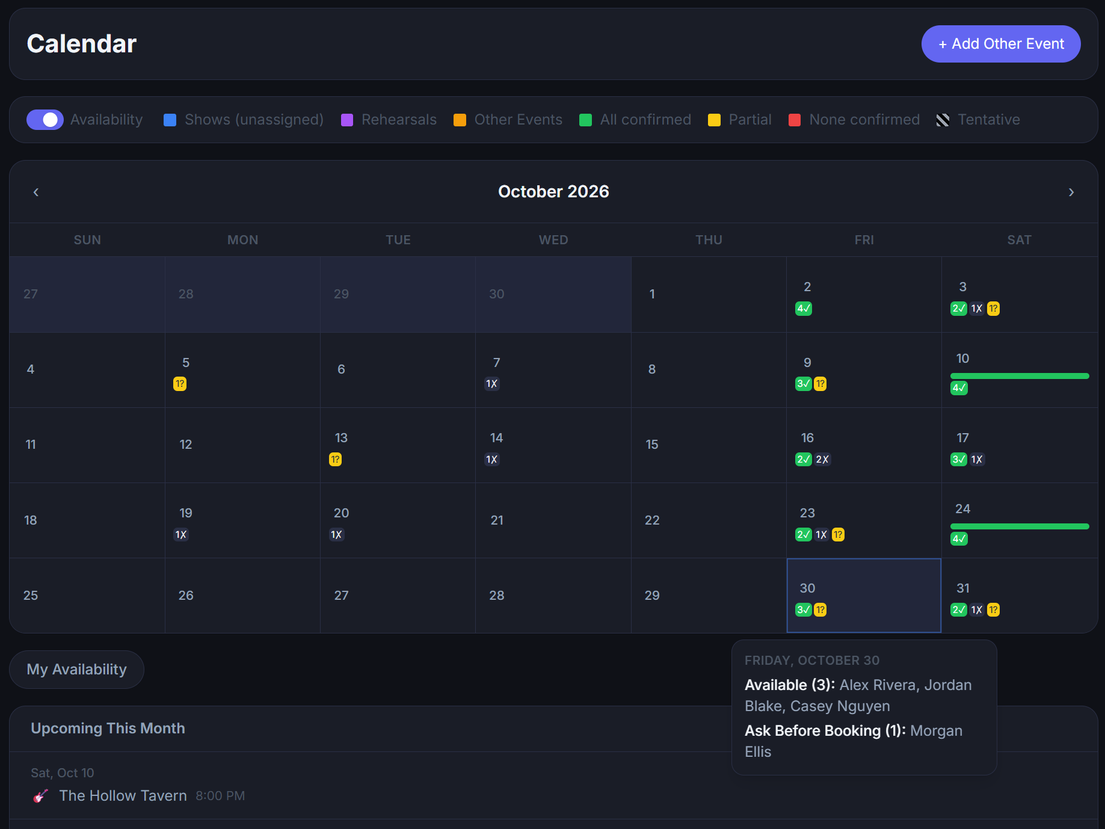Click the 2✓ badge on October 16
The image size is (1105, 829).
pyautogui.click(x=804, y=460)
